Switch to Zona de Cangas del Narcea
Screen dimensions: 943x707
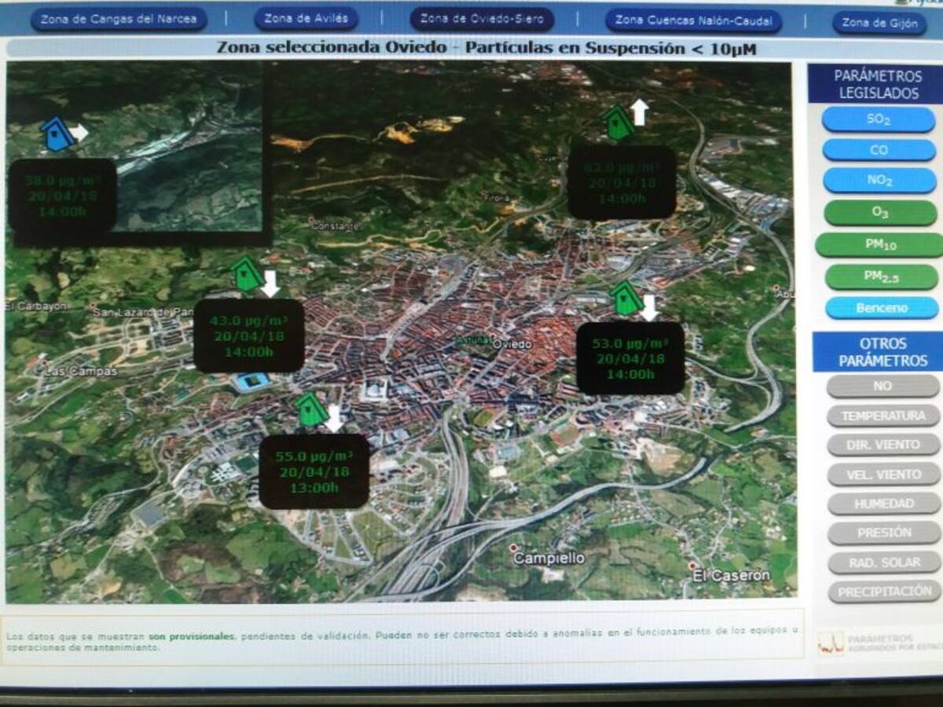pyautogui.click(x=119, y=19)
